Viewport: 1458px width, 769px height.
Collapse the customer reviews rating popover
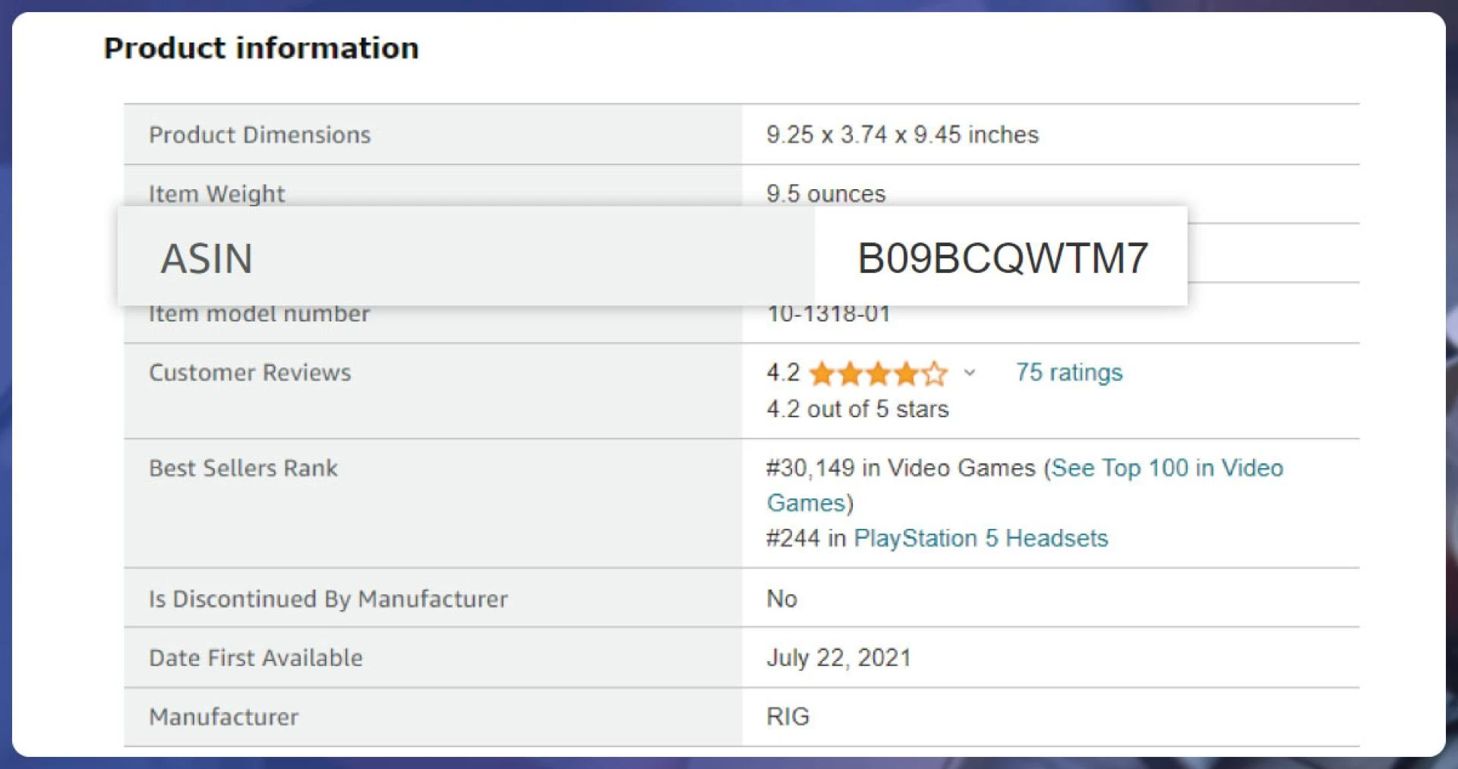click(x=970, y=373)
